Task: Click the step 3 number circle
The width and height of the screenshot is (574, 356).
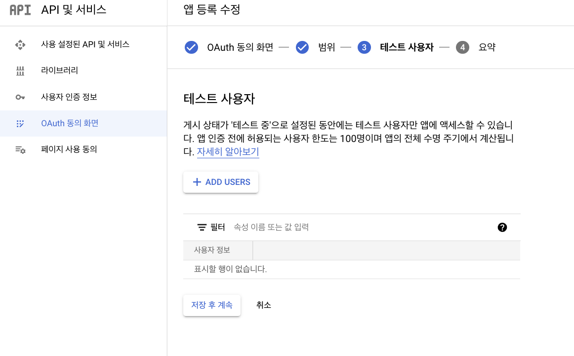Action: coord(364,47)
